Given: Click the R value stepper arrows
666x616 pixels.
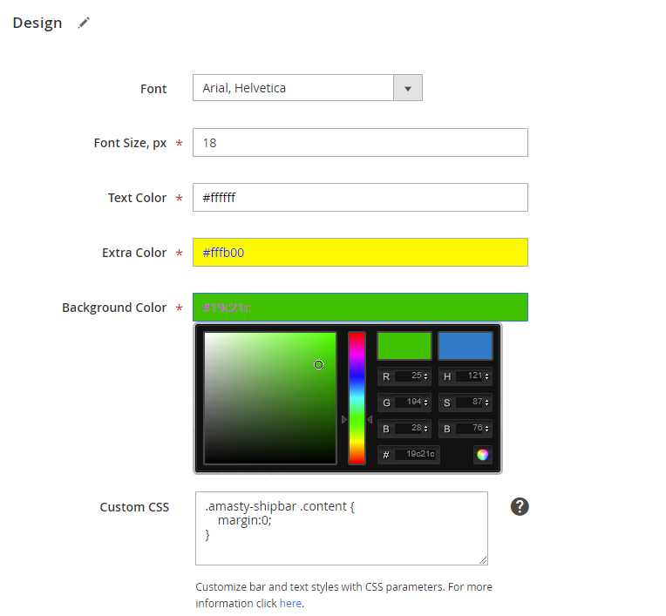Looking at the screenshot, I should tap(425, 376).
